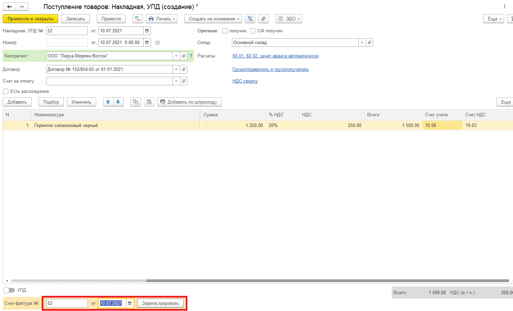
Task: Open the Склад dropdown arrow
Action: click(x=362, y=43)
